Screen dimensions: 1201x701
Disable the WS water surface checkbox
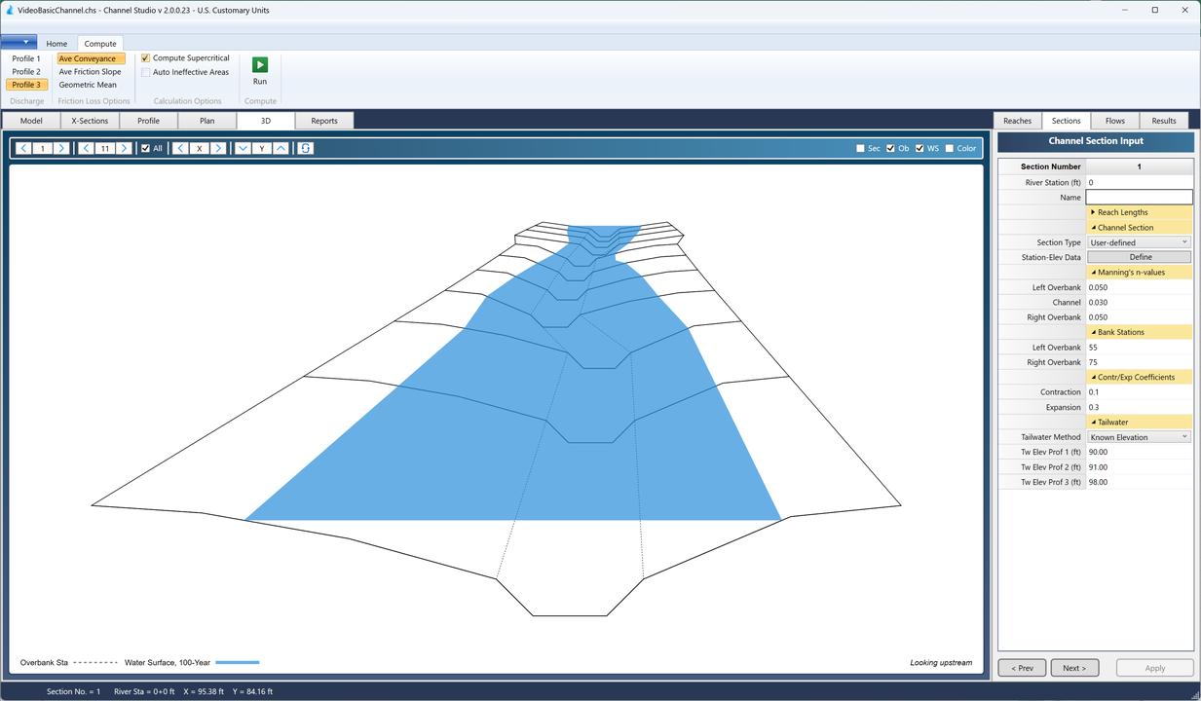920,148
